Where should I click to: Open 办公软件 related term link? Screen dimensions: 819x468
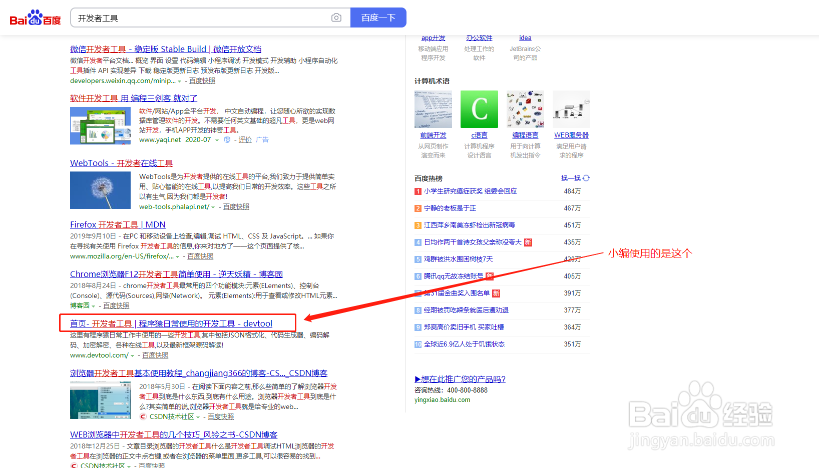click(479, 38)
